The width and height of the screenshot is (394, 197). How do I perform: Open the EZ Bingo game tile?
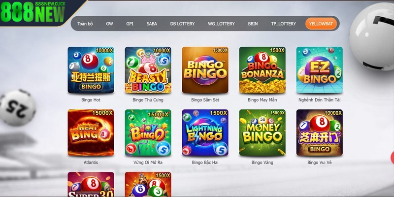[319, 70]
